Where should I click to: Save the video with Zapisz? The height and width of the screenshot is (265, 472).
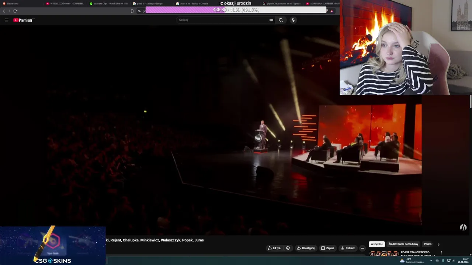coord(327,248)
